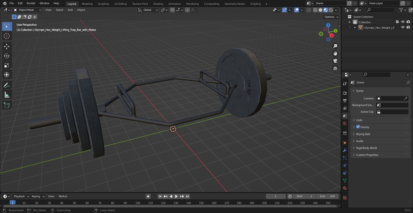413x213 pixels.
Task: Open the Physics properties tab
Action: pyautogui.click(x=345, y=165)
